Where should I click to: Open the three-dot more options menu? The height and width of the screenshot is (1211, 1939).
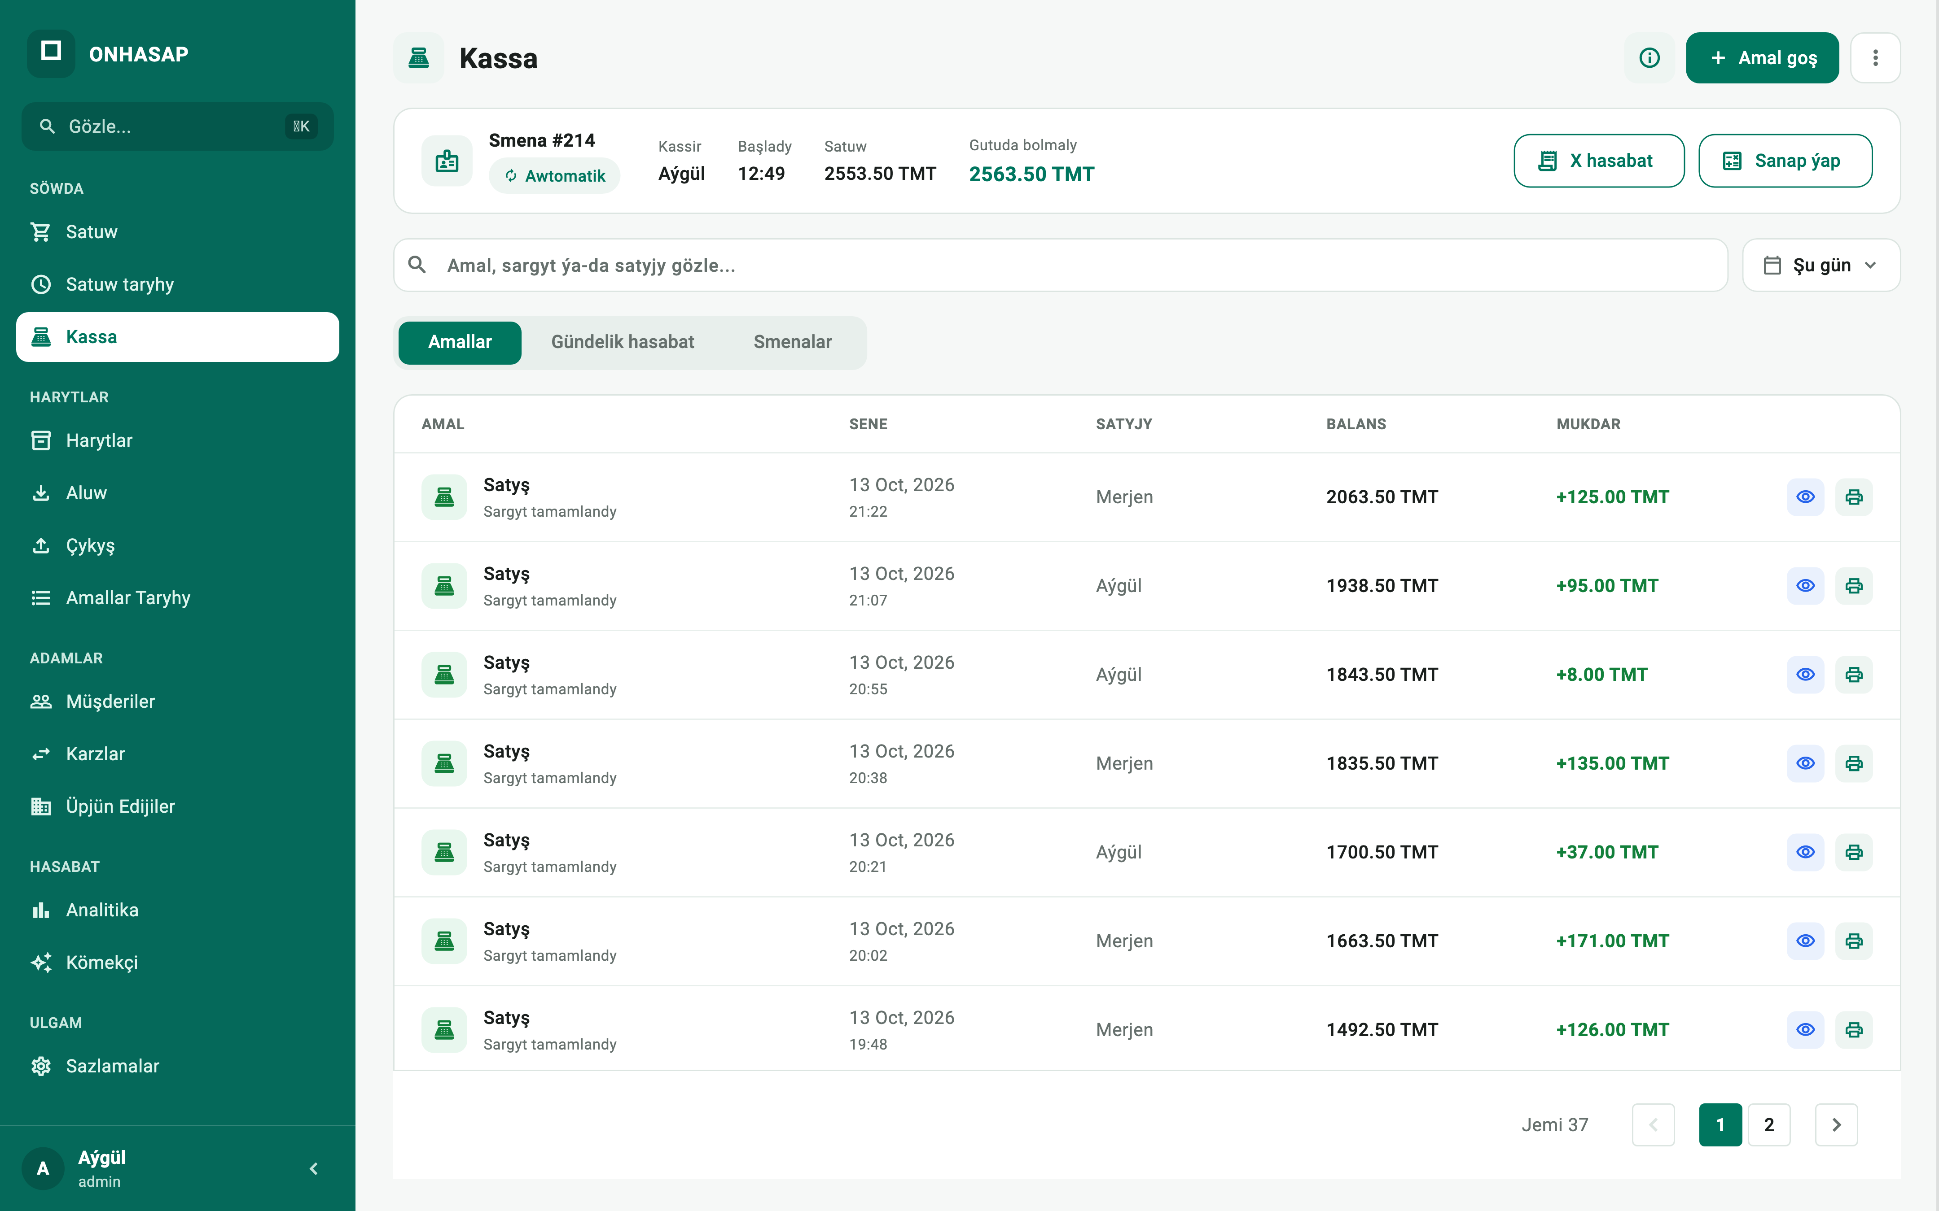pos(1875,58)
